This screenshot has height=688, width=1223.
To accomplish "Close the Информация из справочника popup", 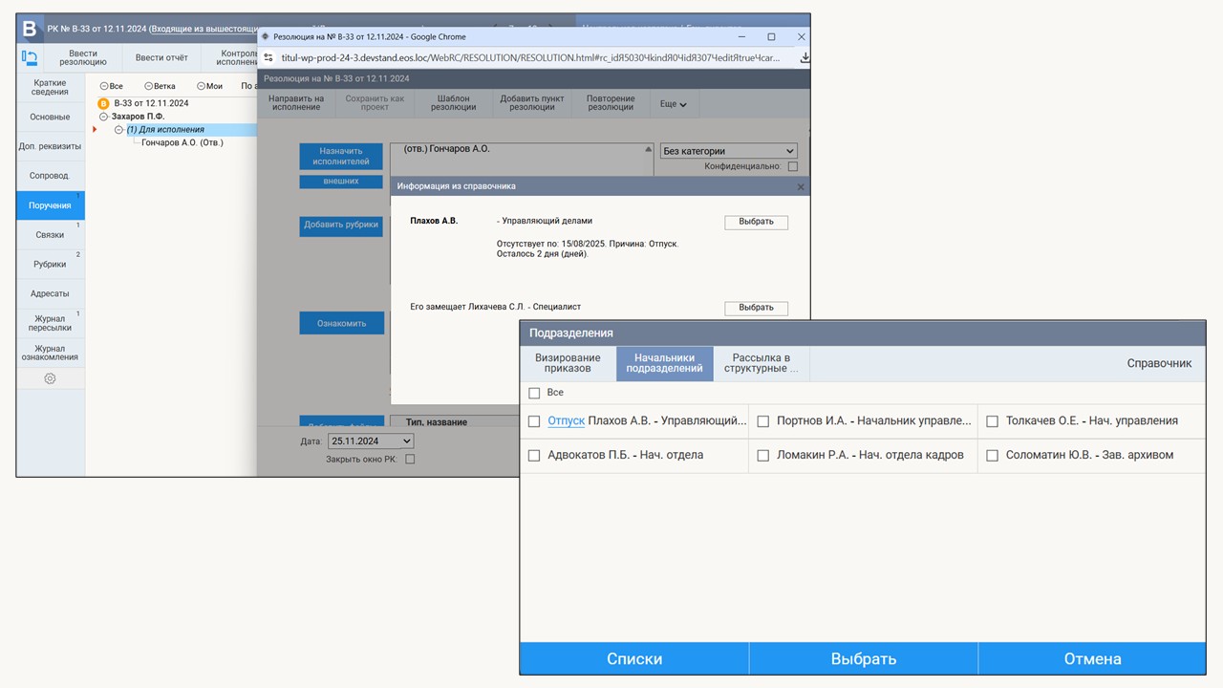I will (x=801, y=187).
